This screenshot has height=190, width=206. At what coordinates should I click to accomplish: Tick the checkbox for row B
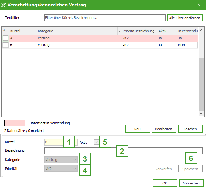point(6,45)
